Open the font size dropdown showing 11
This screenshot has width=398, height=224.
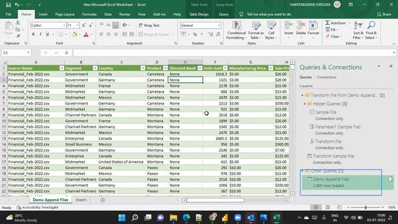tap(77, 25)
